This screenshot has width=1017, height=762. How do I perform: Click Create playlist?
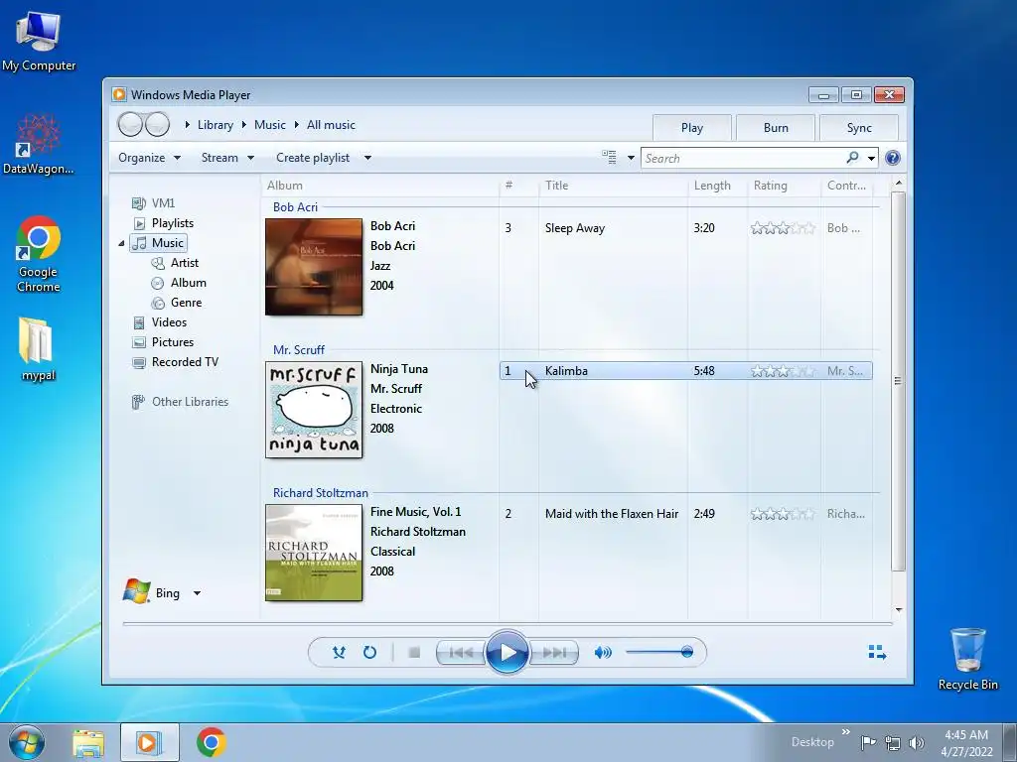coord(313,158)
